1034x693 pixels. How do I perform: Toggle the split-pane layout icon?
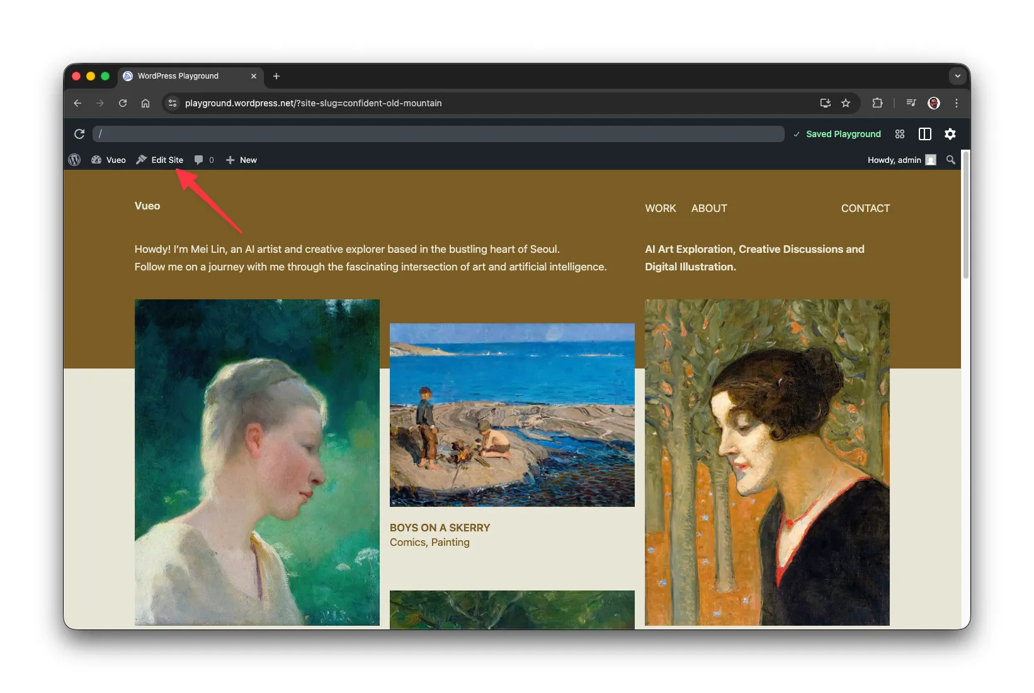point(924,134)
